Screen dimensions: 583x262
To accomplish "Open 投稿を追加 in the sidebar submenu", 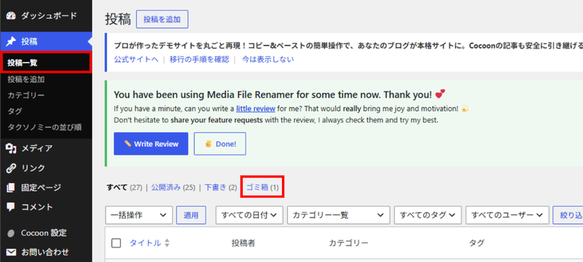I will point(26,79).
